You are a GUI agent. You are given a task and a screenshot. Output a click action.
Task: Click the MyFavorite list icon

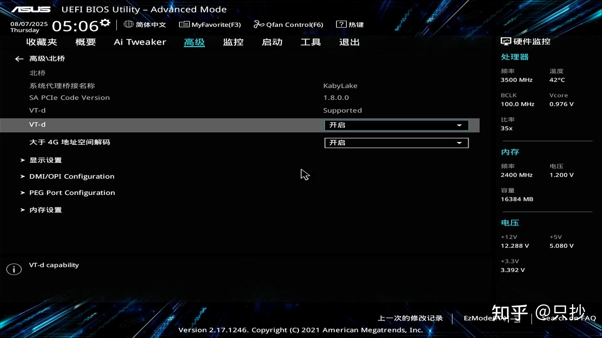pyautogui.click(x=184, y=24)
